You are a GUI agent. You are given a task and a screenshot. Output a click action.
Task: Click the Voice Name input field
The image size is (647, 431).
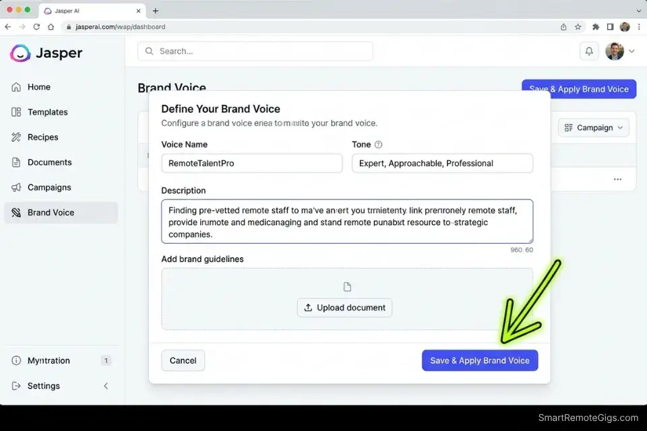pos(251,163)
